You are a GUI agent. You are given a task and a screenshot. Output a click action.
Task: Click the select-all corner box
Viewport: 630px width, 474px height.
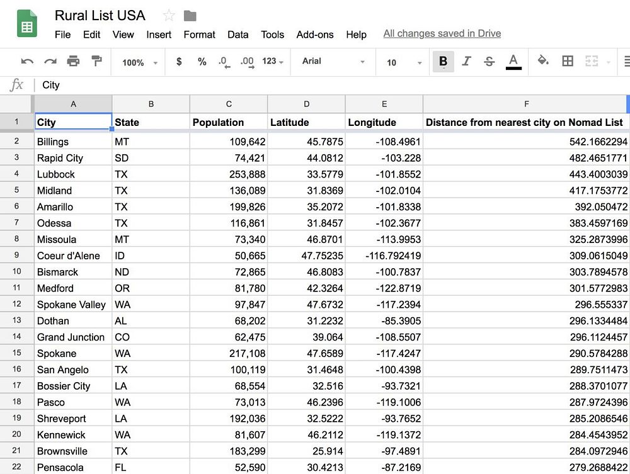pos(16,104)
